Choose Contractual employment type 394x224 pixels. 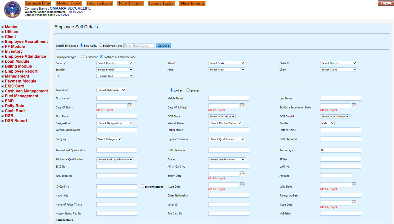(x=101, y=56)
